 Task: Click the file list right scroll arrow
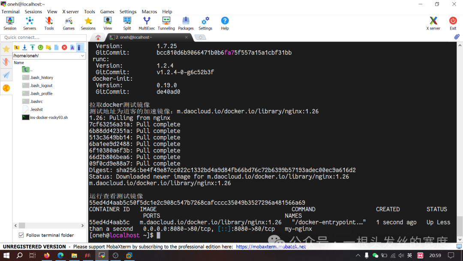(82, 225)
